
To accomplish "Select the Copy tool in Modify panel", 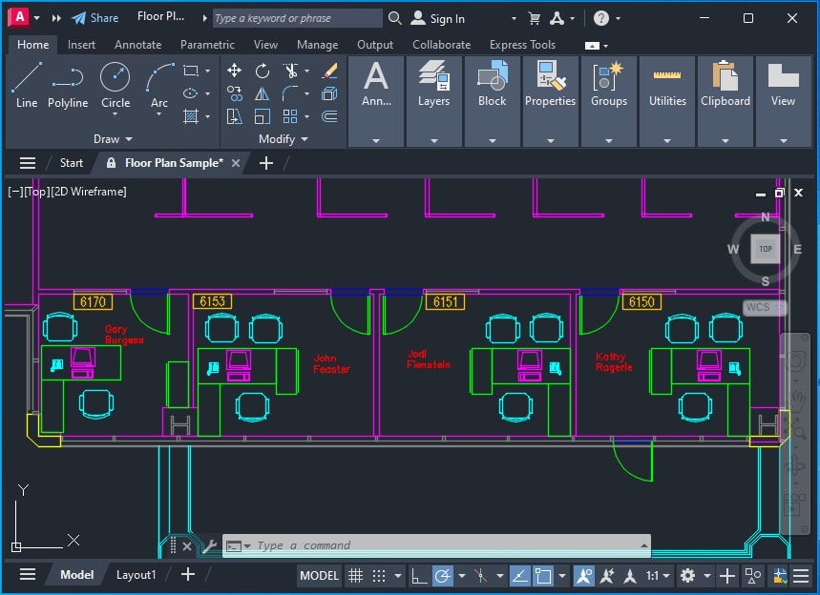I will 234,93.
